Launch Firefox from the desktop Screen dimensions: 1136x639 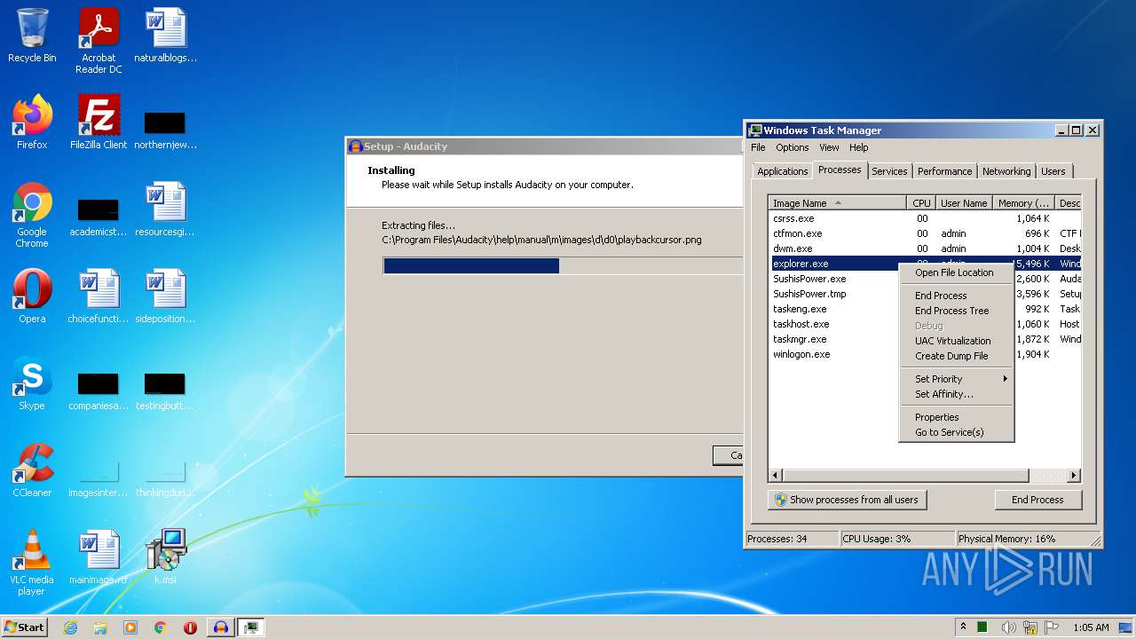click(32, 122)
